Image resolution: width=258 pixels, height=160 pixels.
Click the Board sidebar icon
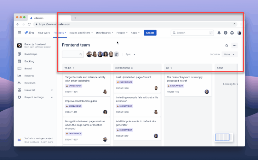pos(19,68)
